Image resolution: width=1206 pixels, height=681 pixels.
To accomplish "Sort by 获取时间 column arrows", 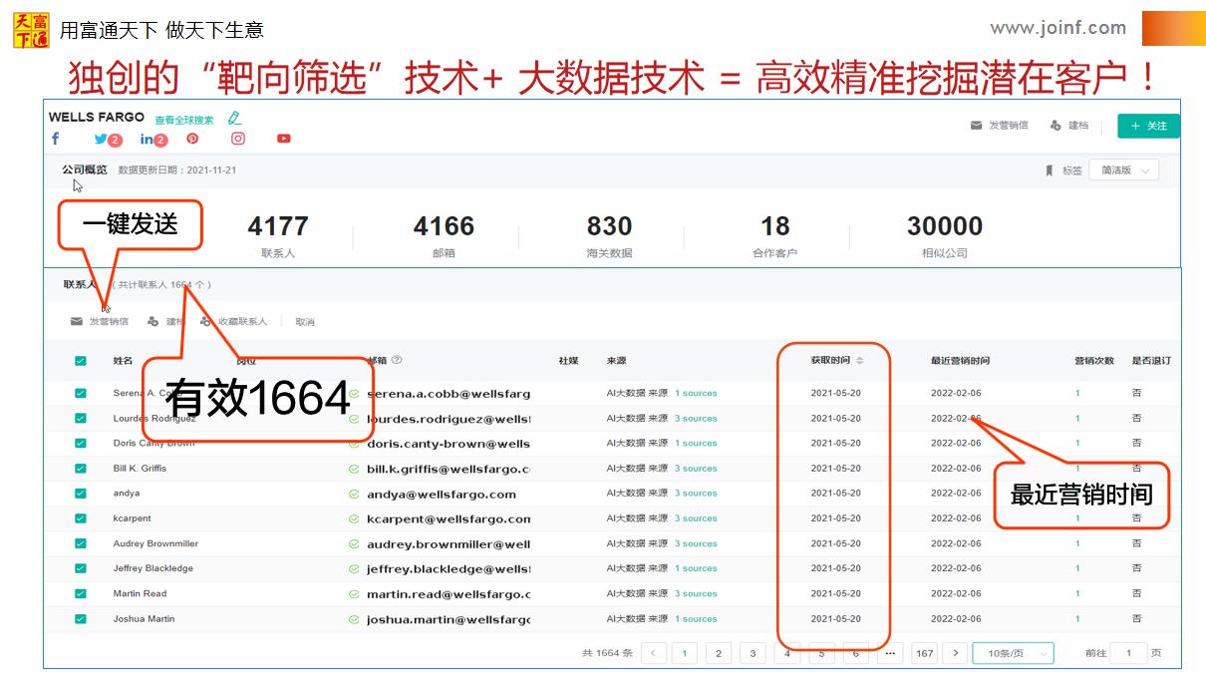I will [x=860, y=360].
